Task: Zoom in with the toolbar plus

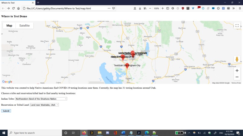Action: point(163,8)
